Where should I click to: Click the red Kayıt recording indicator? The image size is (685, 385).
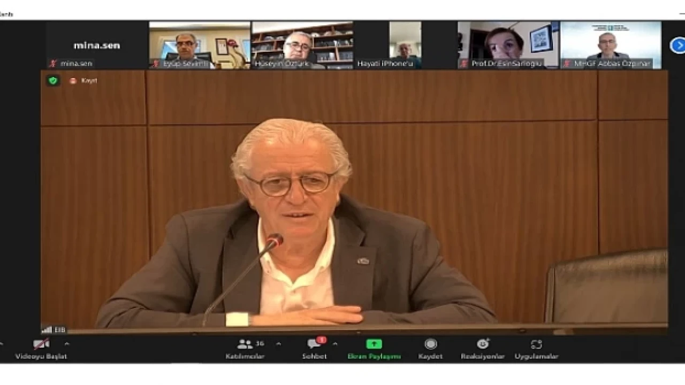pos(73,81)
